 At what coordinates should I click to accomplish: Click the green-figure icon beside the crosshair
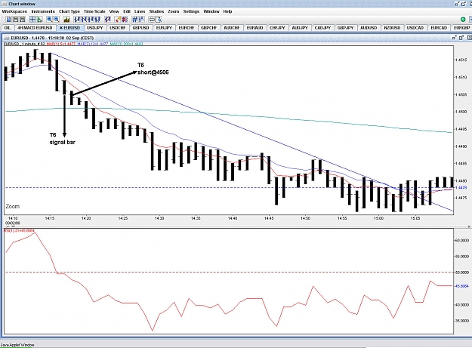tap(39, 20)
